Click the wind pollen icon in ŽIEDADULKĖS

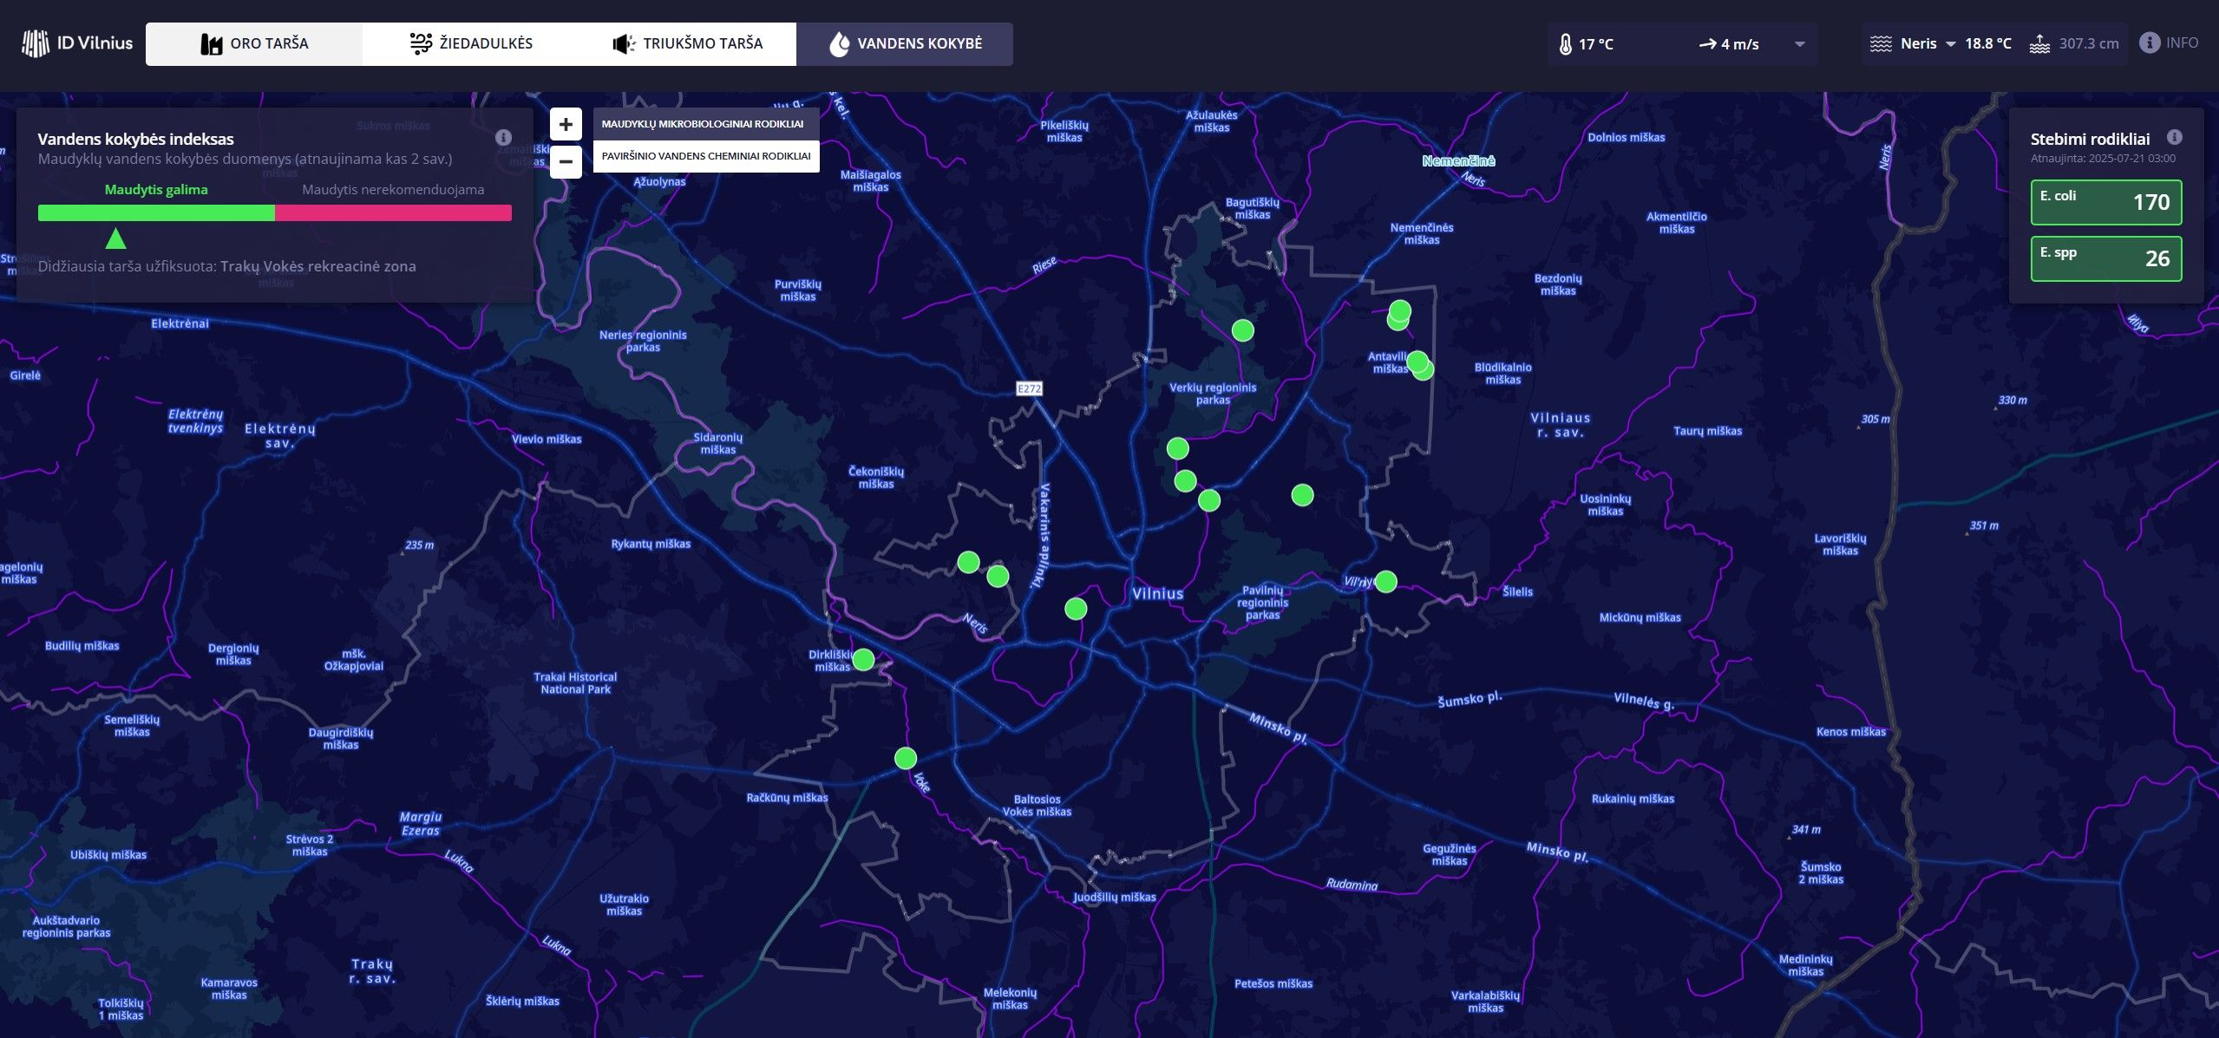(421, 43)
